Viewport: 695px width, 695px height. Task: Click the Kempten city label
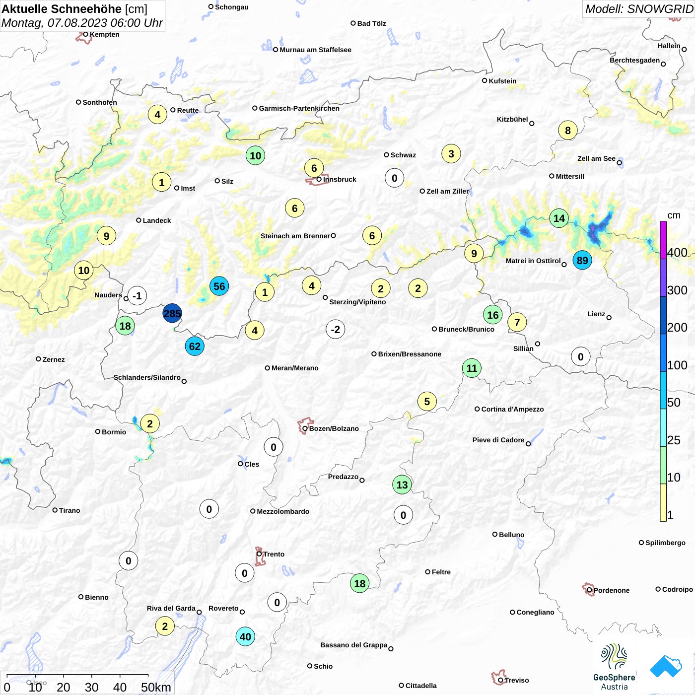coord(104,34)
